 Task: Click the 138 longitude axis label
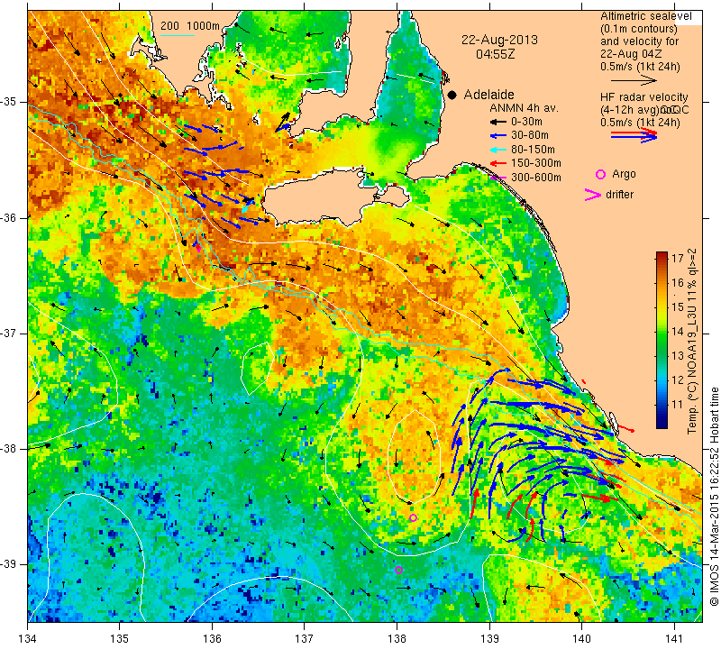tap(397, 639)
